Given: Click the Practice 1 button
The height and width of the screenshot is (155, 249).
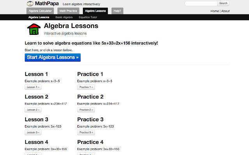Looking at the screenshot, I should tap(86, 87).
